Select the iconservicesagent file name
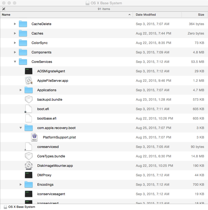 (x=51, y=194)
